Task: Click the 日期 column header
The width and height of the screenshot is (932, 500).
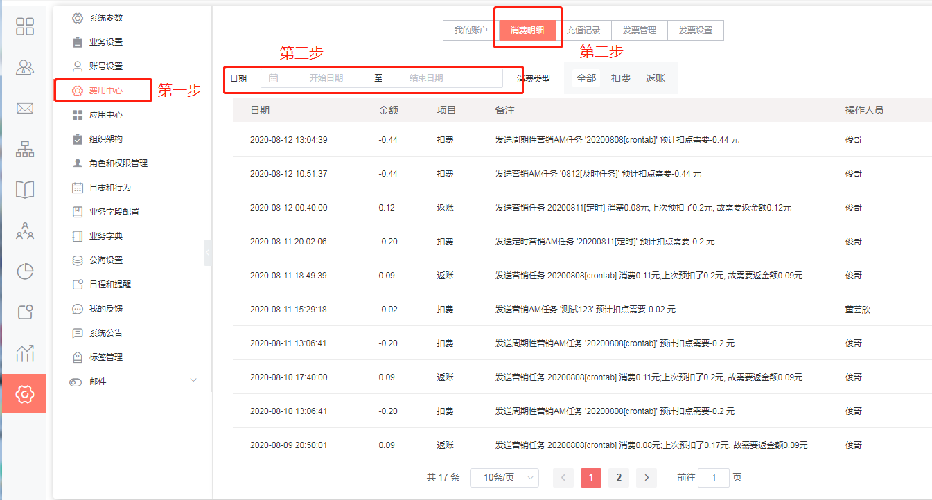Action: pos(260,110)
